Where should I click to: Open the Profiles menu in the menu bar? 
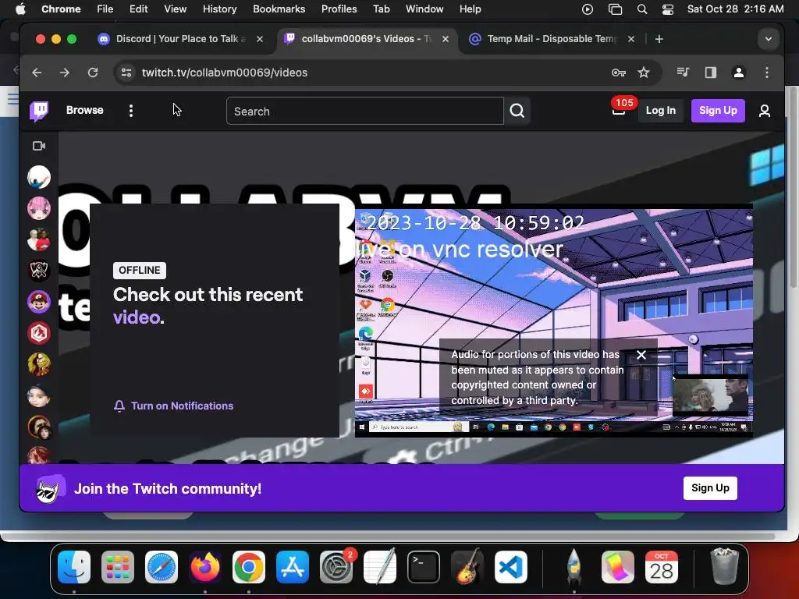(x=339, y=9)
